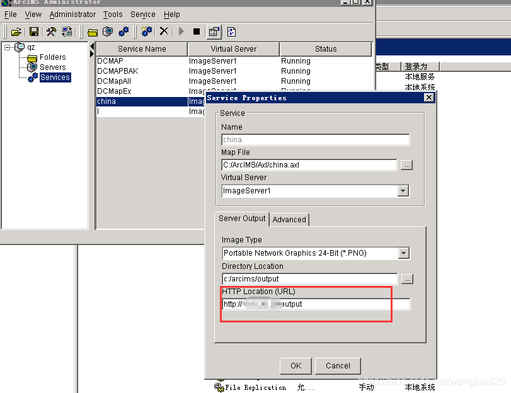Click the Stop service black square icon
The image size is (511, 393).
click(x=196, y=31)
